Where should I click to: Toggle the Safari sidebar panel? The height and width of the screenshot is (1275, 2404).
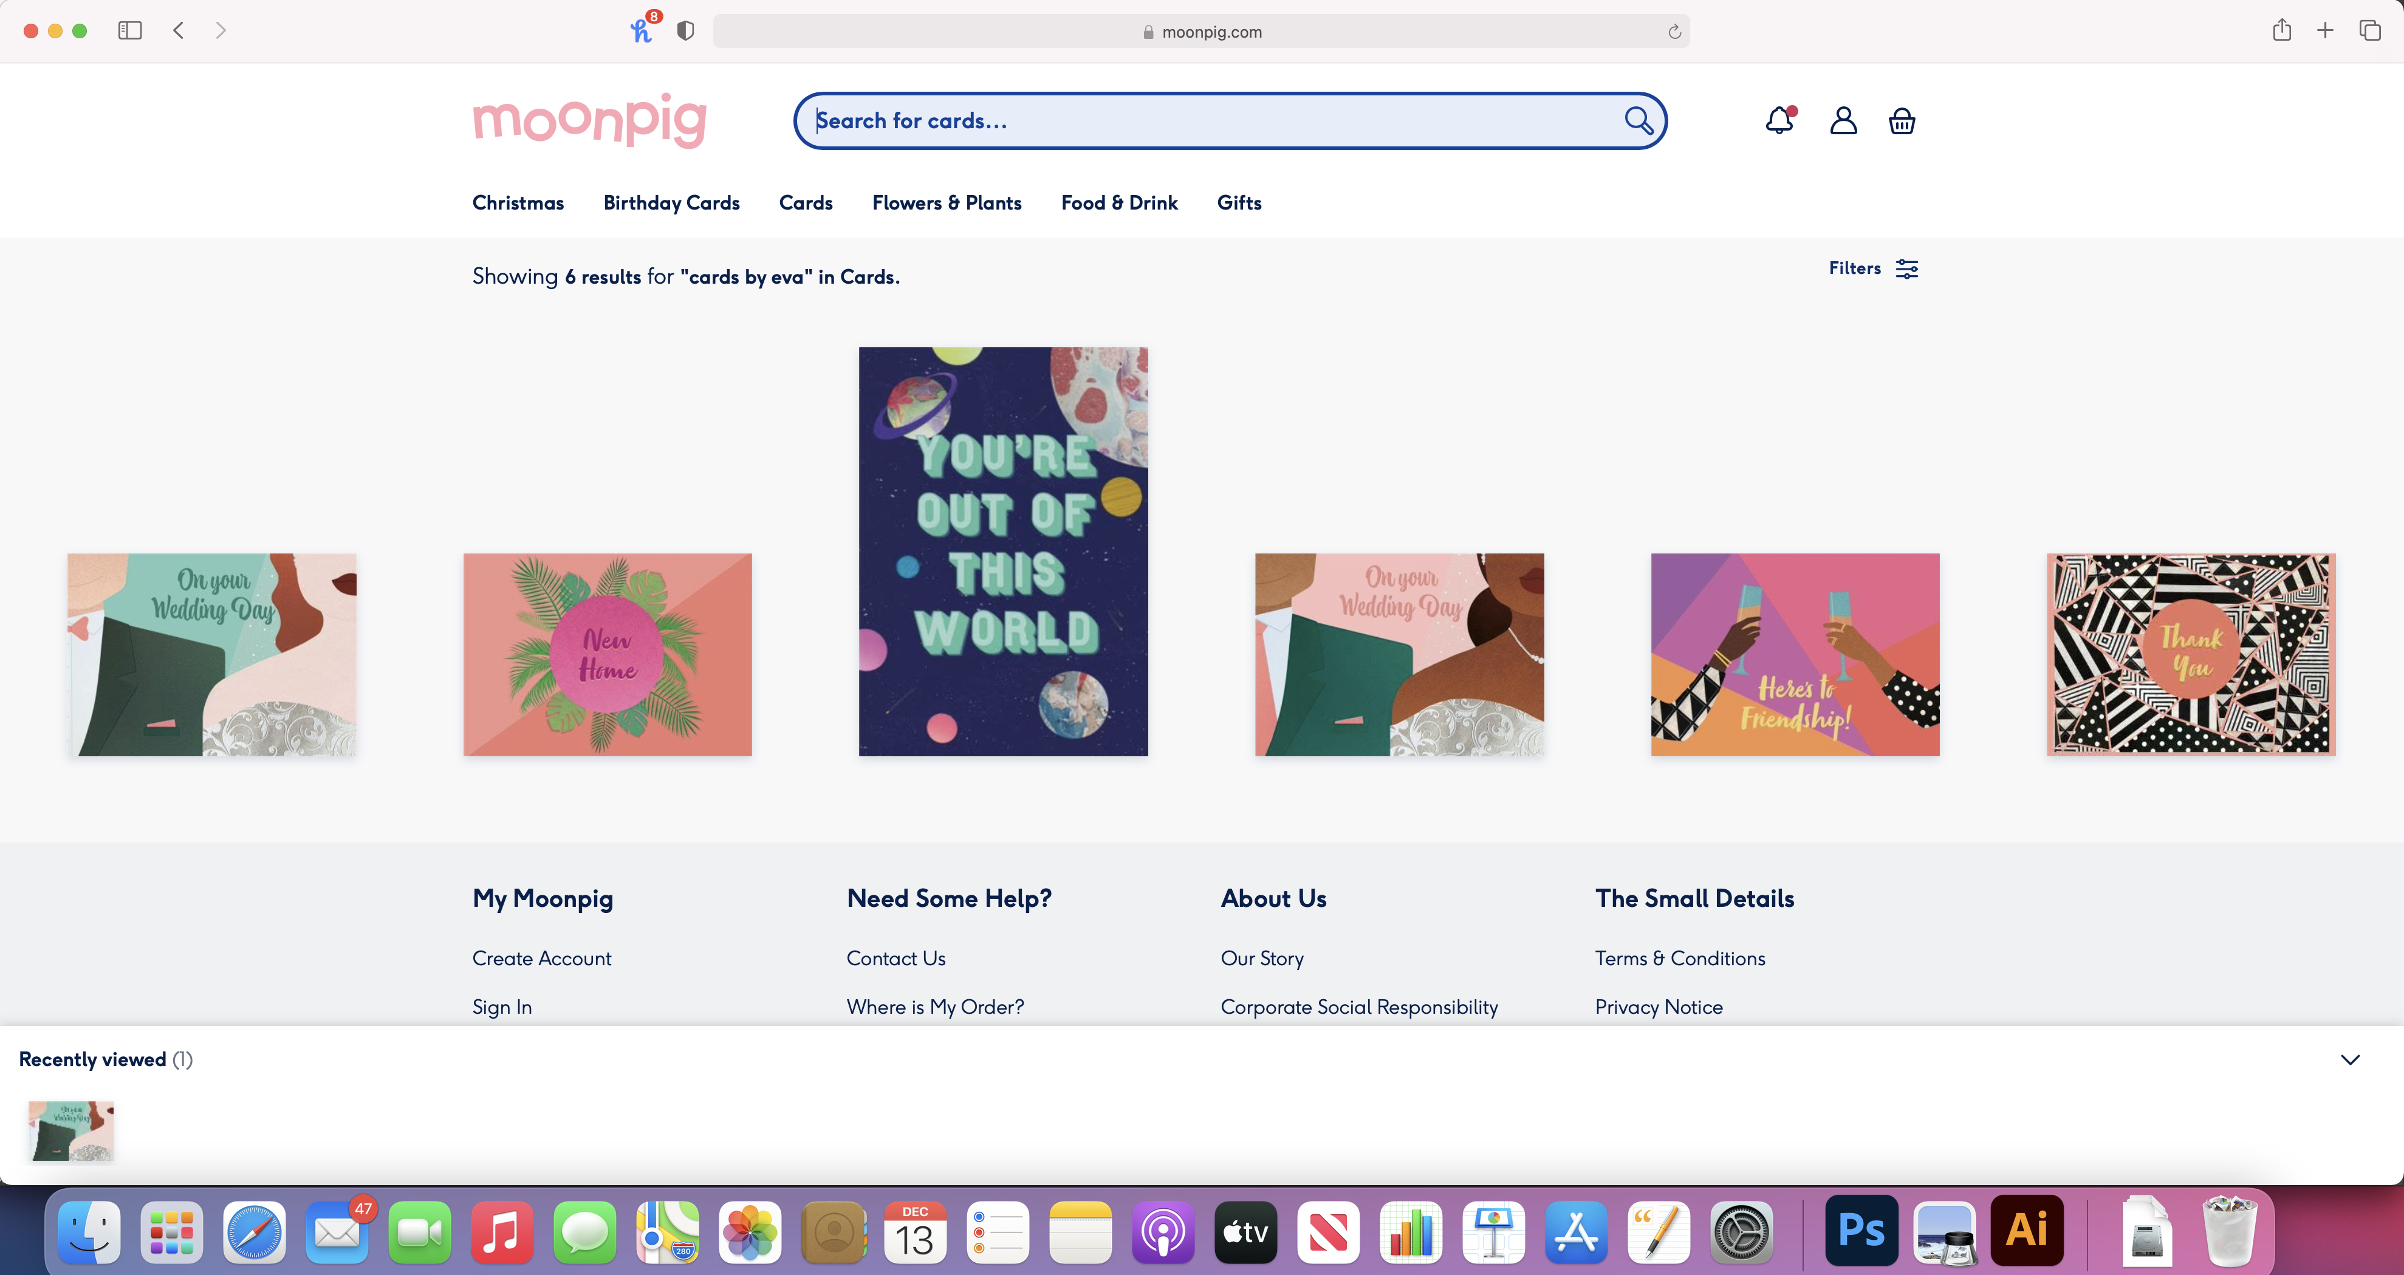tap(130, 31)
